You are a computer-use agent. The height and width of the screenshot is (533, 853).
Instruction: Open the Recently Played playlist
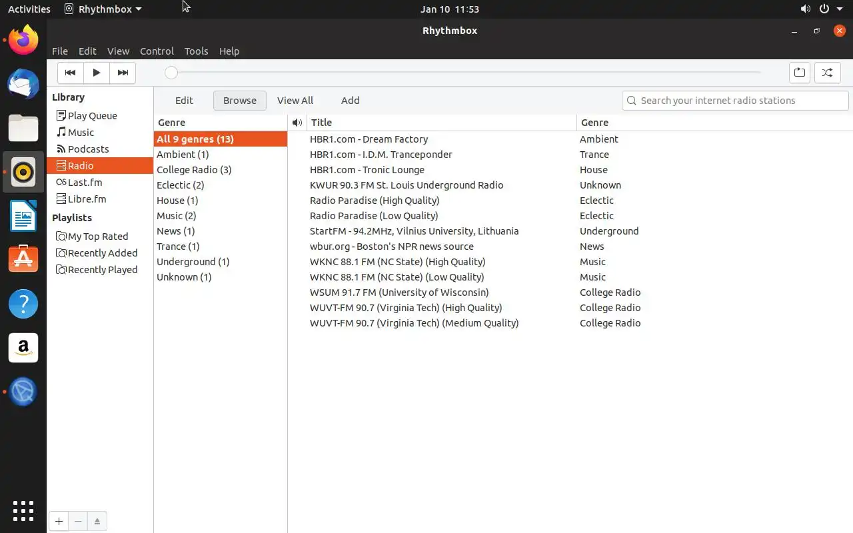tap(100, 269)
